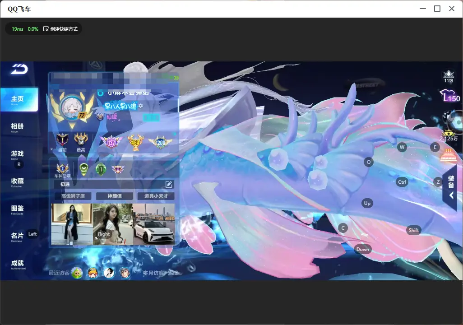
Task: Click the 本月访客 monthly visitors count
Action: pyautogui.click(x=161, y=273)
